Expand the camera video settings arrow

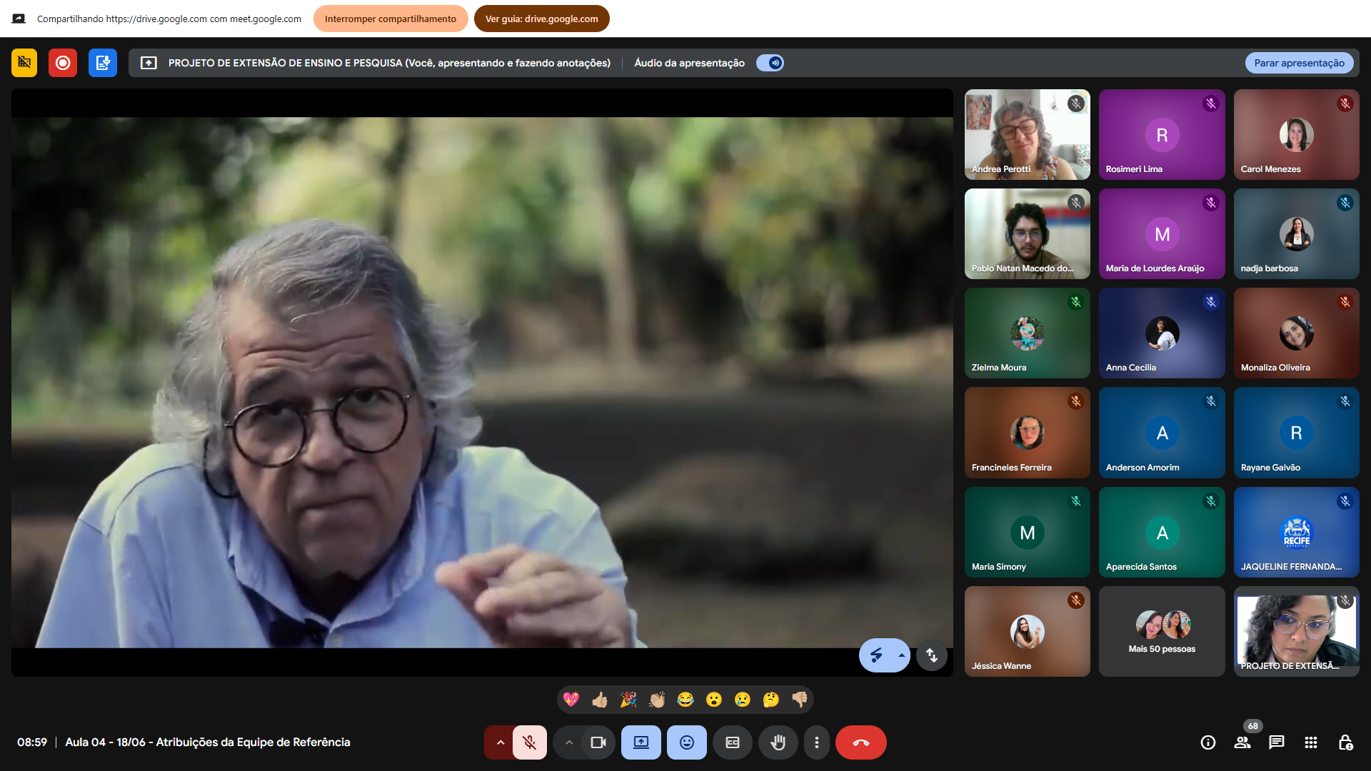click(568, 742)
